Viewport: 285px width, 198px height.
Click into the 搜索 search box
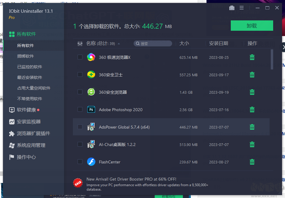pyautogui.click(x=153, y=43)
